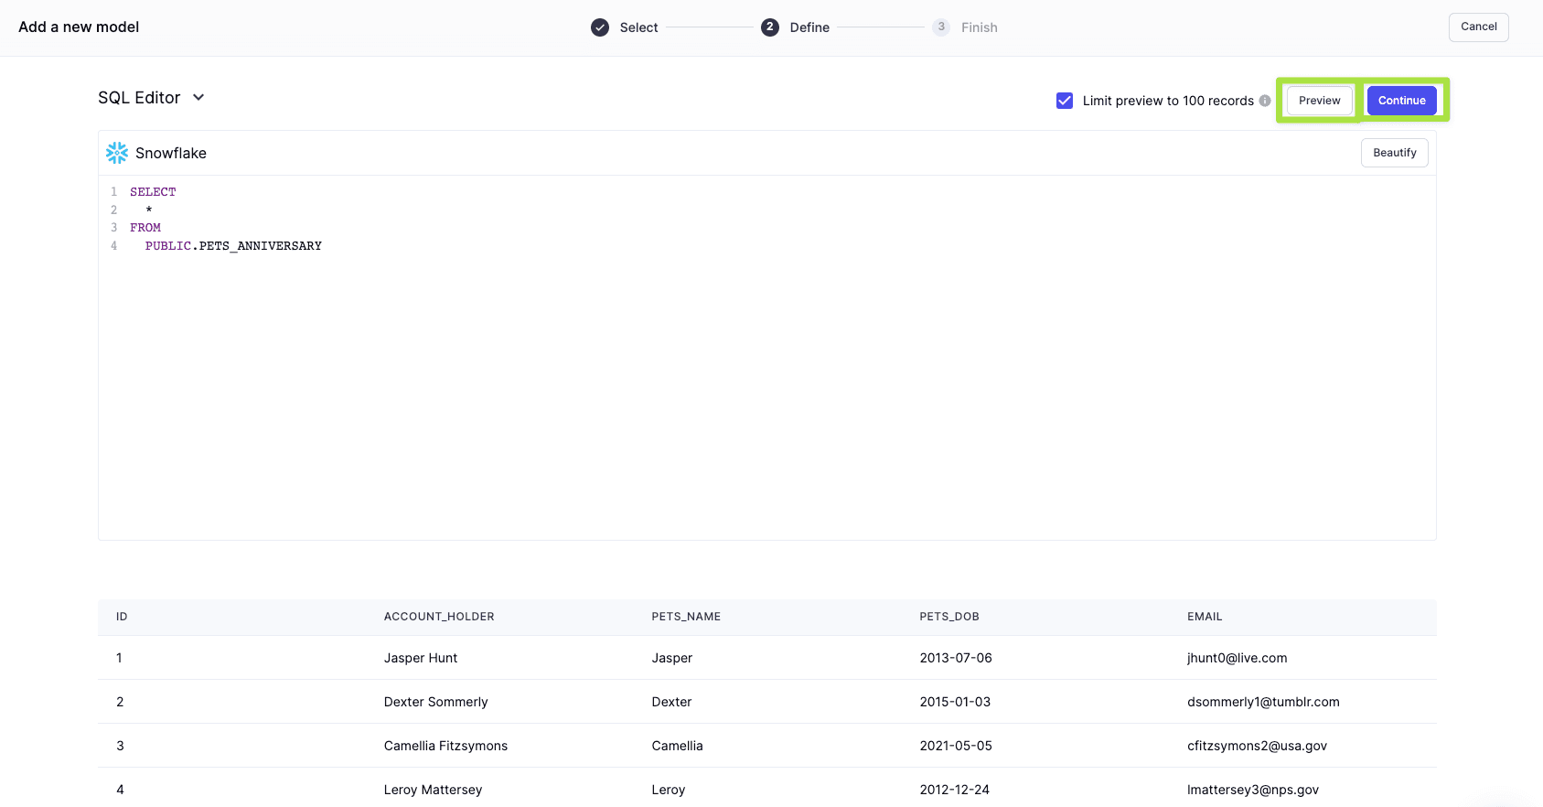
Task: Click the PETS_DOB column header
Action: click(948, 617)
